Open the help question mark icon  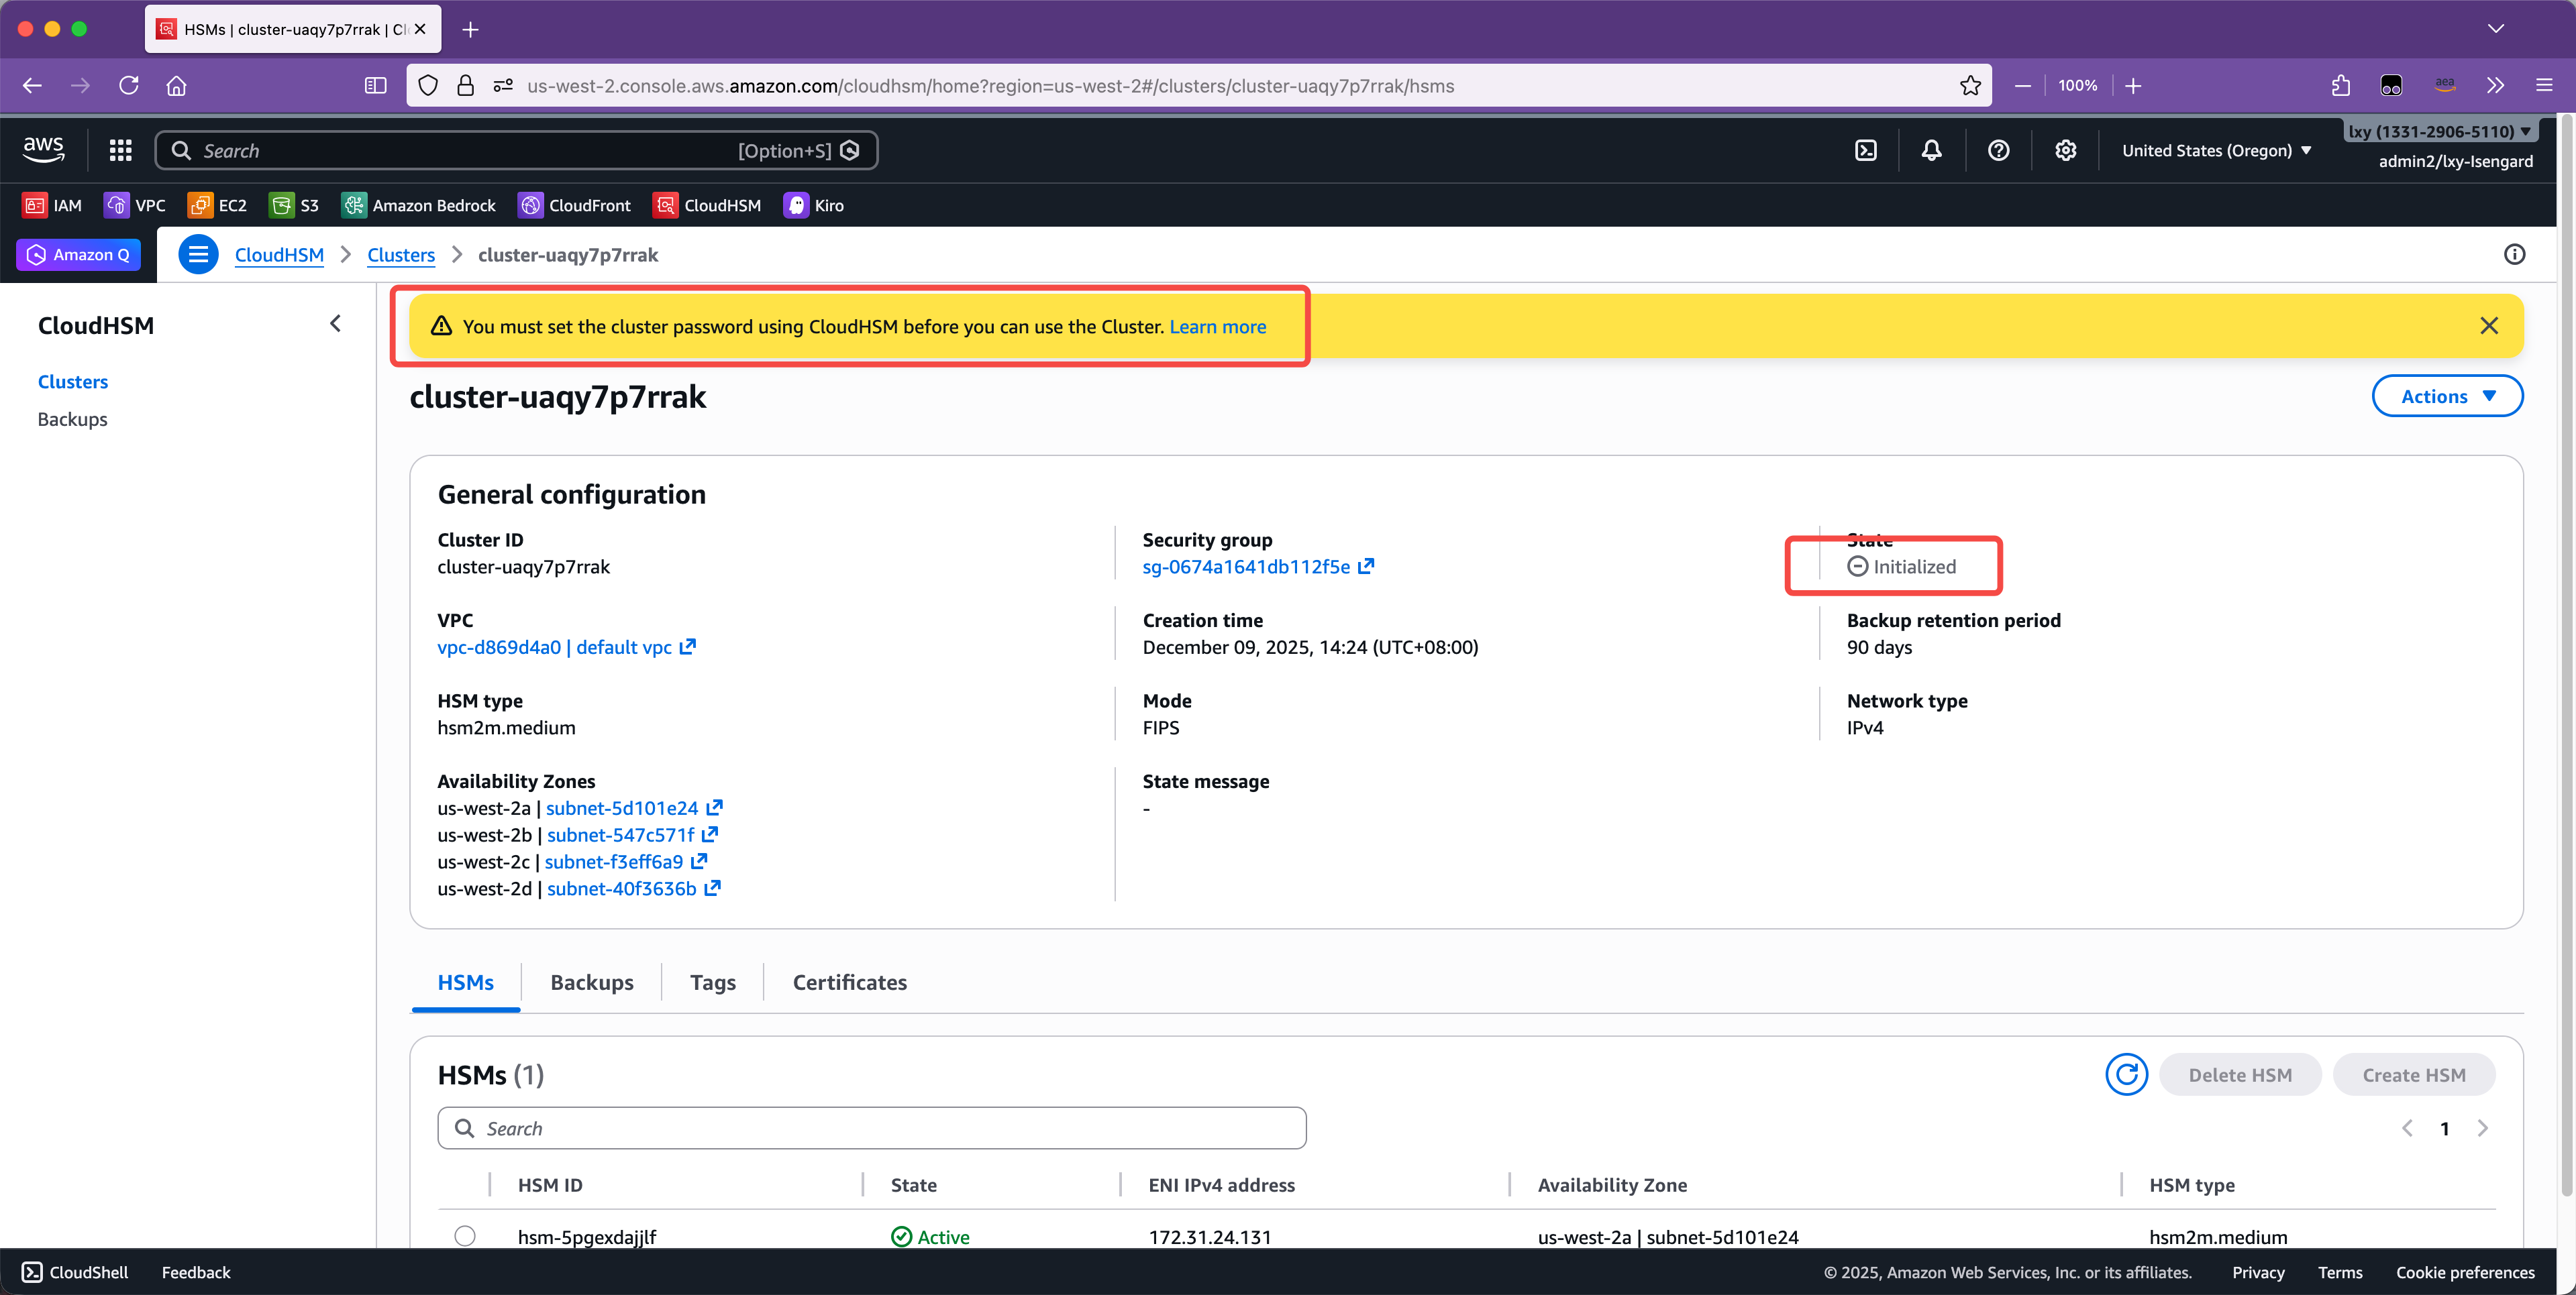tap(1998, 150)
